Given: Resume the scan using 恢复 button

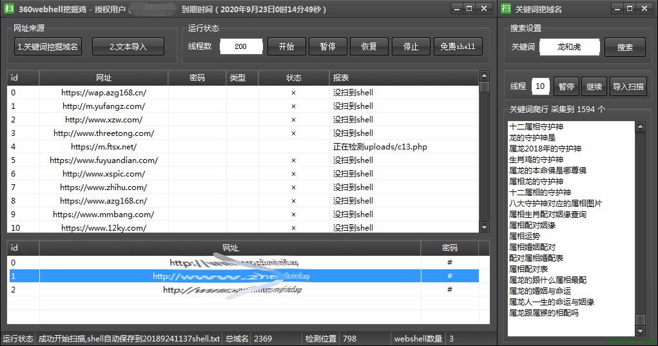Looking at the screenshot, I should tap(369, 46).
